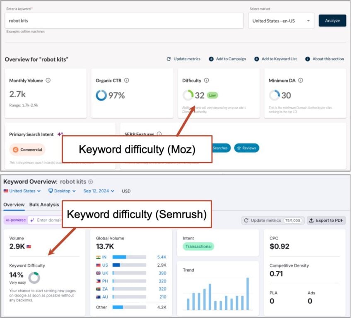Click the Desktop monitor icon
This screenshot has width=352, height=318.
[x=51, y=191]
